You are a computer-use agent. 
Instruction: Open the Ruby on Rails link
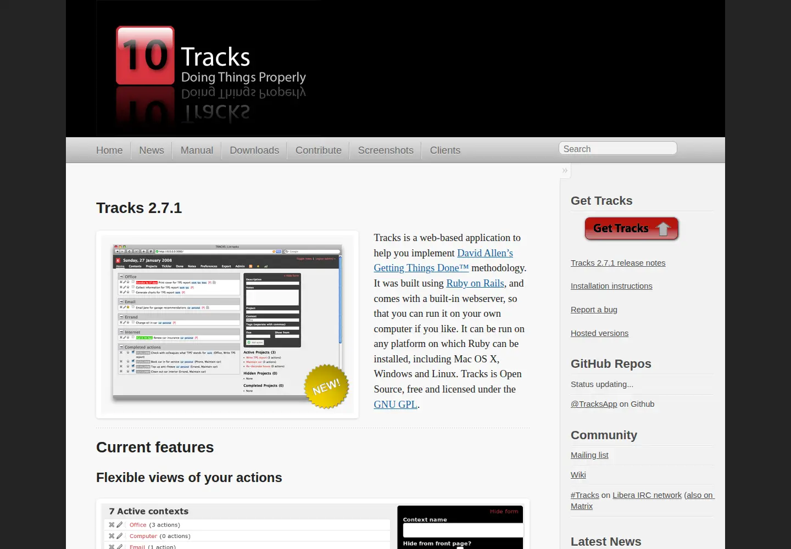(475, 283)
